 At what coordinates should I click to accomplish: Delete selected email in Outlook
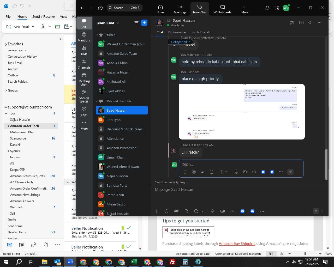pos(43,27)
